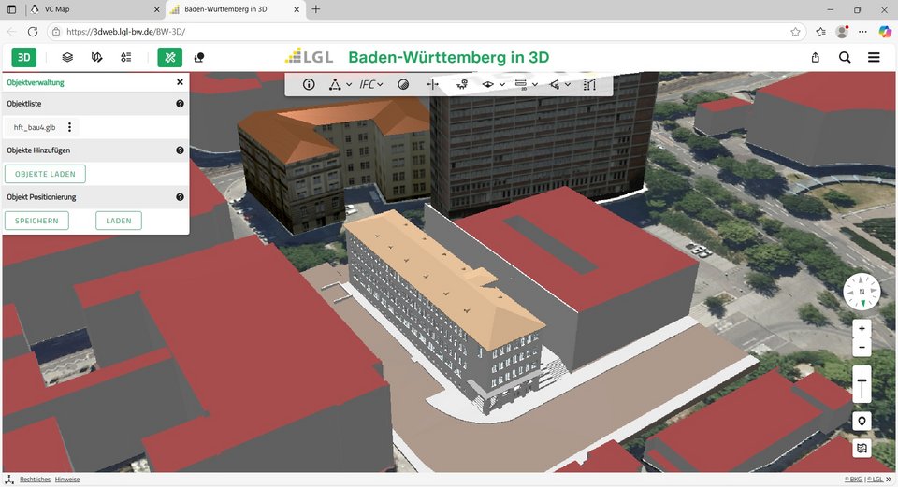Click the OBJEKTE LADEN button
Image resolution: width=898 pixels, height=487 pixels.
click(45, 174)
